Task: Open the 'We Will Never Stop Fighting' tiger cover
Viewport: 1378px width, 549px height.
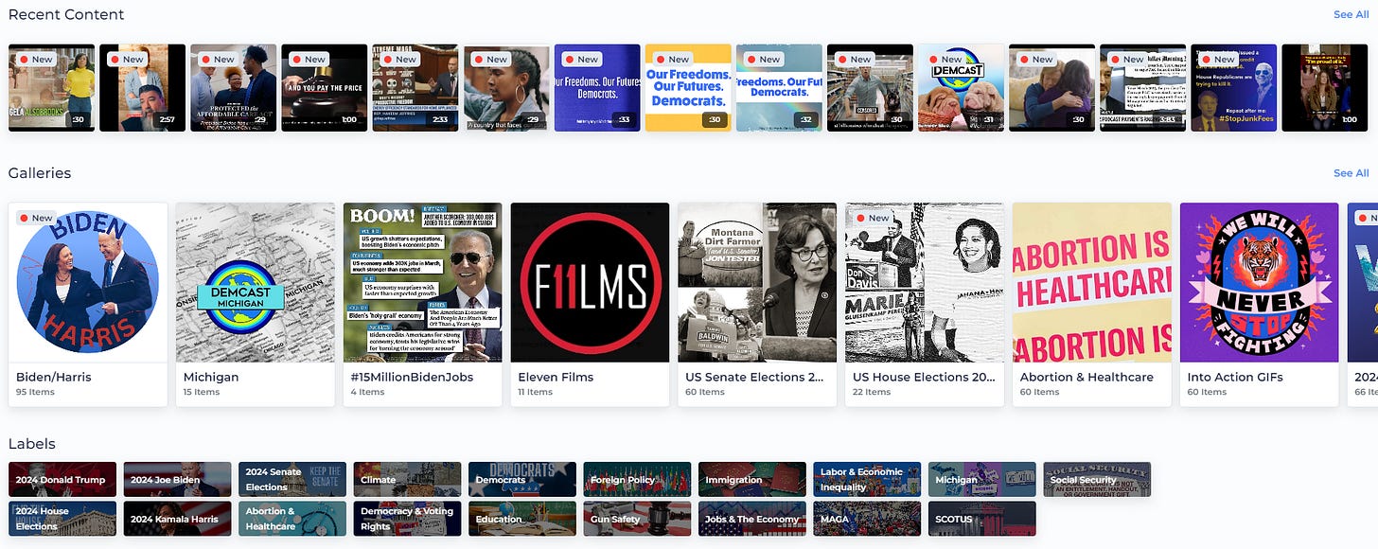Action: [x=1260, y=282]
